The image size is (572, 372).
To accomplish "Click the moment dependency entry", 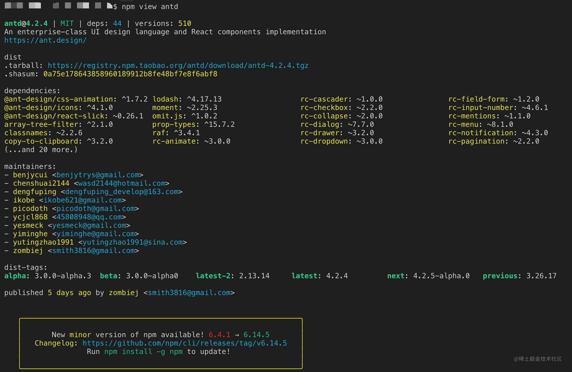I will [x=185, y=108].
